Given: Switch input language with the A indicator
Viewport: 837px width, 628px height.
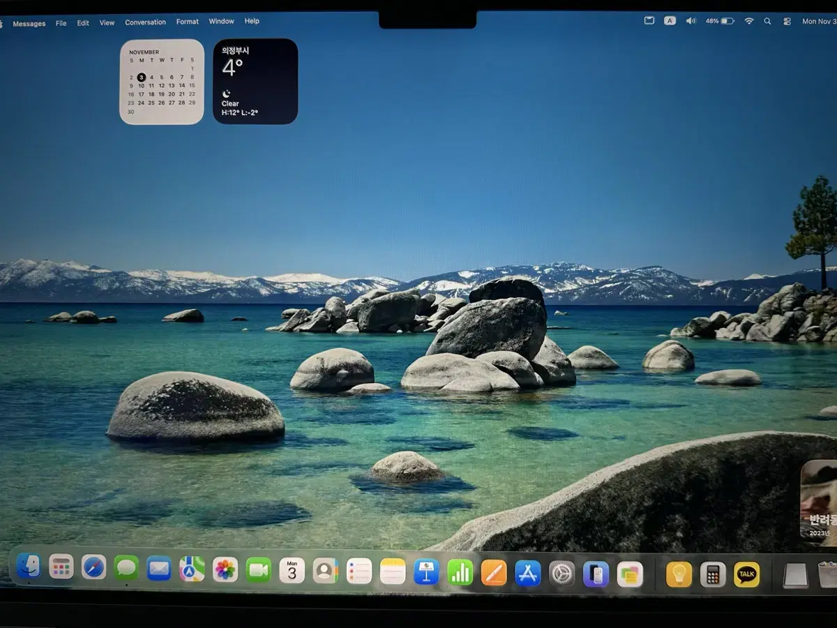Looking at the screenshot, I should click(x=670, y=21).
